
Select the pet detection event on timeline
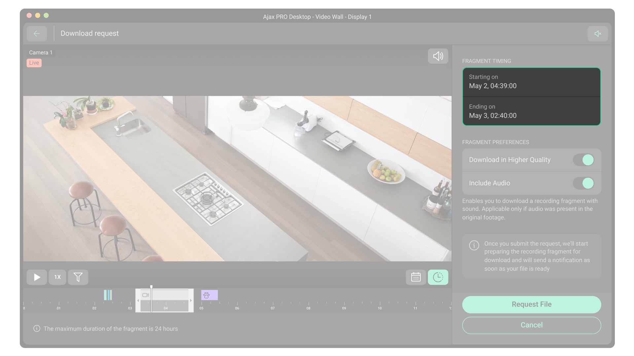click(x=209, y=295)
